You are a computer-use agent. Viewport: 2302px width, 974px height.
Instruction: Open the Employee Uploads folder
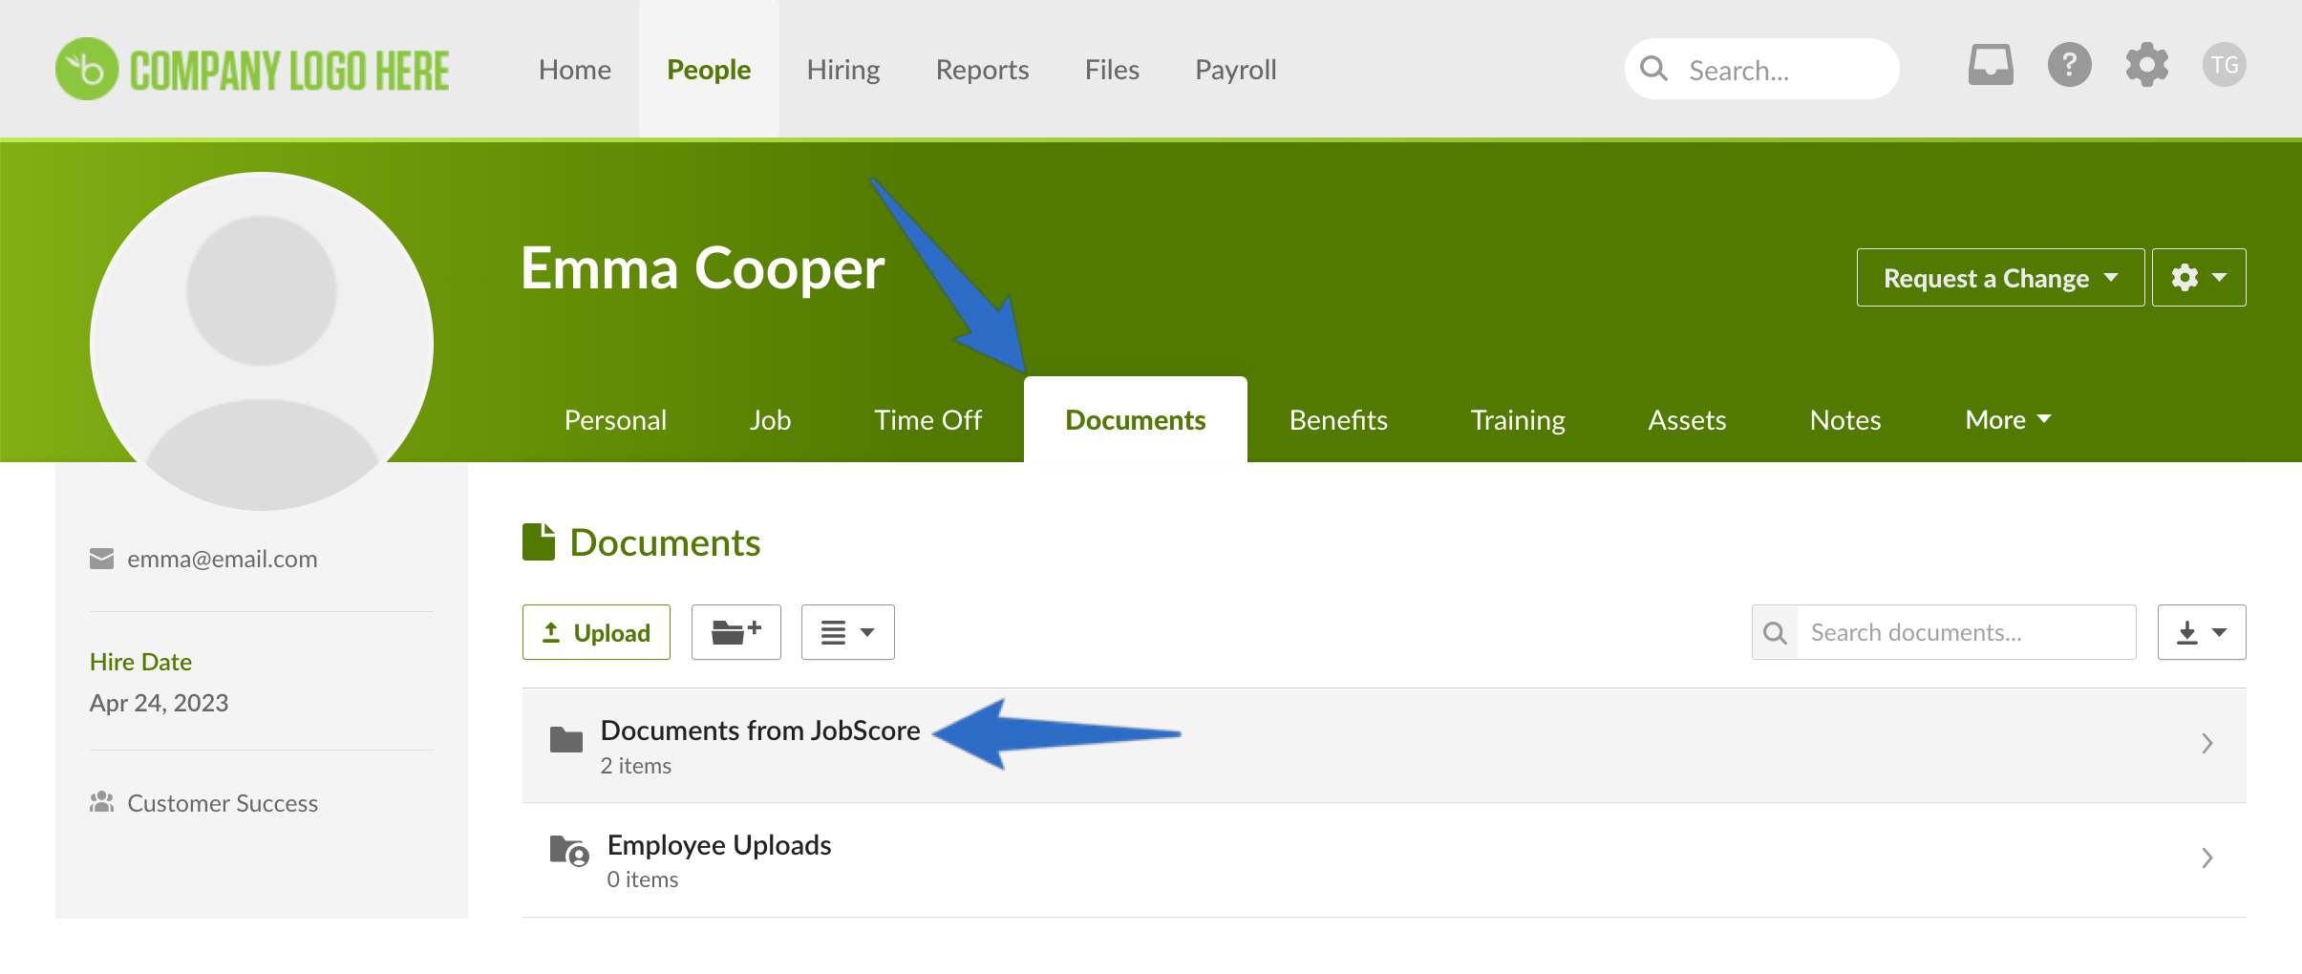coord(1384,860)
